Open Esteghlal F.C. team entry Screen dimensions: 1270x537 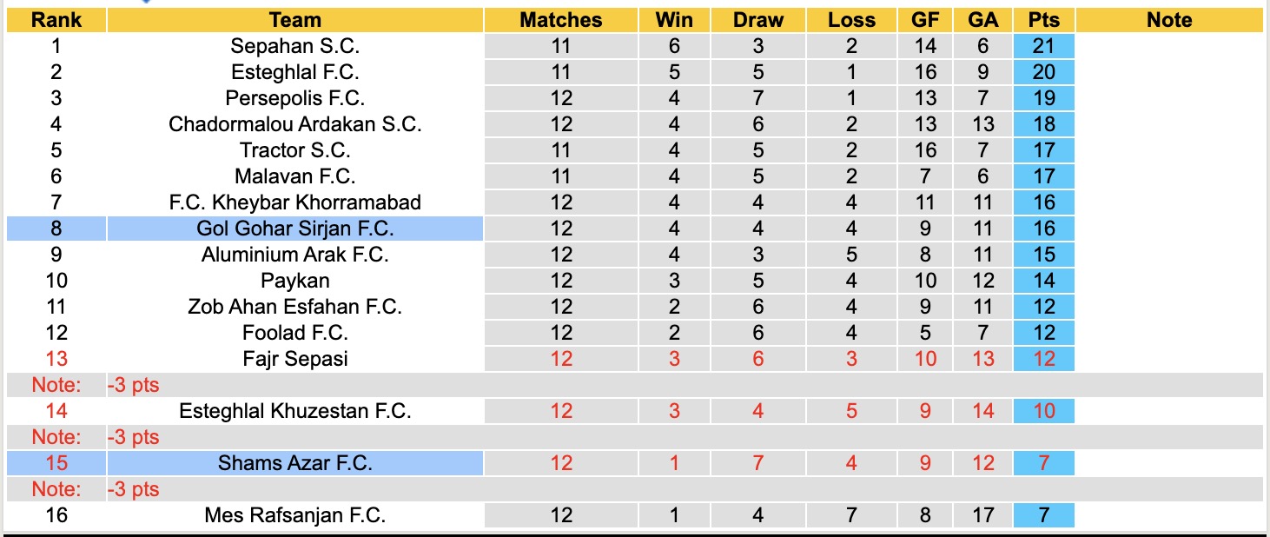click(x=295, y=72)
